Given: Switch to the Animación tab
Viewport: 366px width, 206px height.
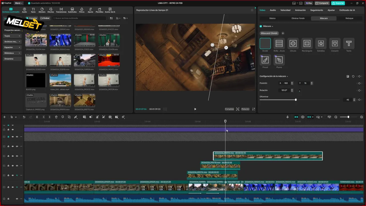Looking at the screenshot, I should coord(300,10).
